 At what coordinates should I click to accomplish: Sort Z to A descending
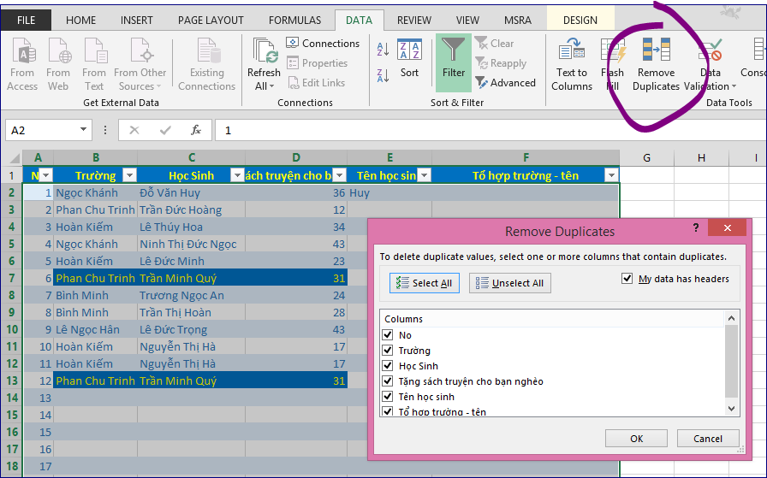pos(383,76)
